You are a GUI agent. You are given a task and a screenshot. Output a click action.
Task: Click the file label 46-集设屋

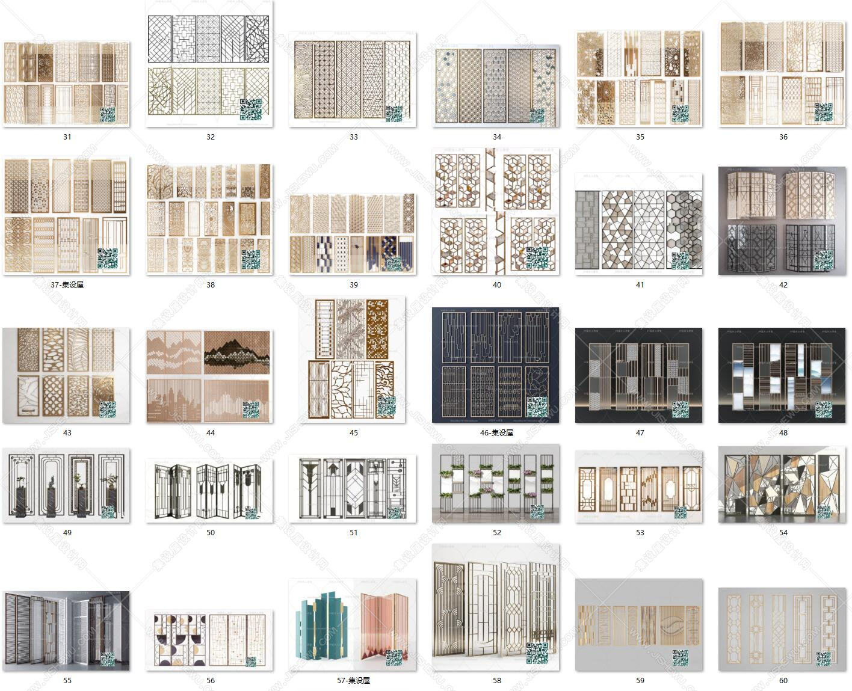pos(496,433)
